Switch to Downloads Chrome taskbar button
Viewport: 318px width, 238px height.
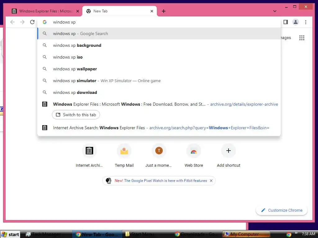[197, 234]
